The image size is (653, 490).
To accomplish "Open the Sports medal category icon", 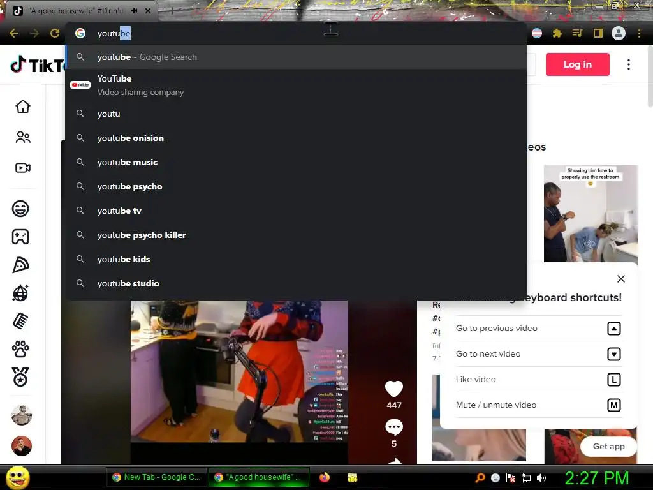I will pyautogui.click(x=20, y=377).
